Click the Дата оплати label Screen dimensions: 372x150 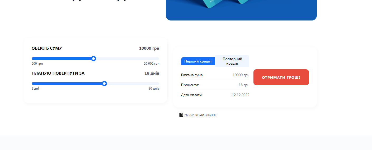tap(192, 95)
